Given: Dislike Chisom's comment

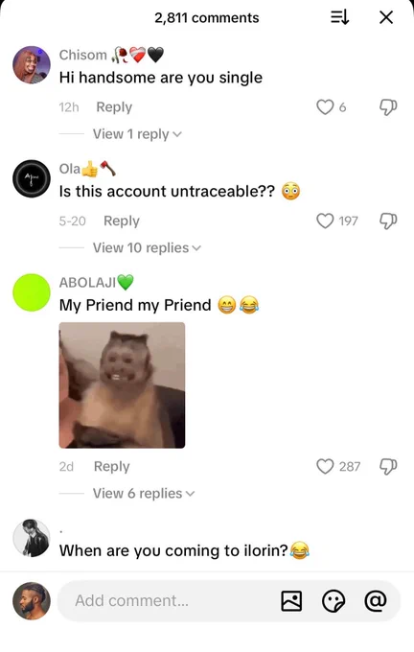Looking at the screenshot, I should tap(388, 106).
